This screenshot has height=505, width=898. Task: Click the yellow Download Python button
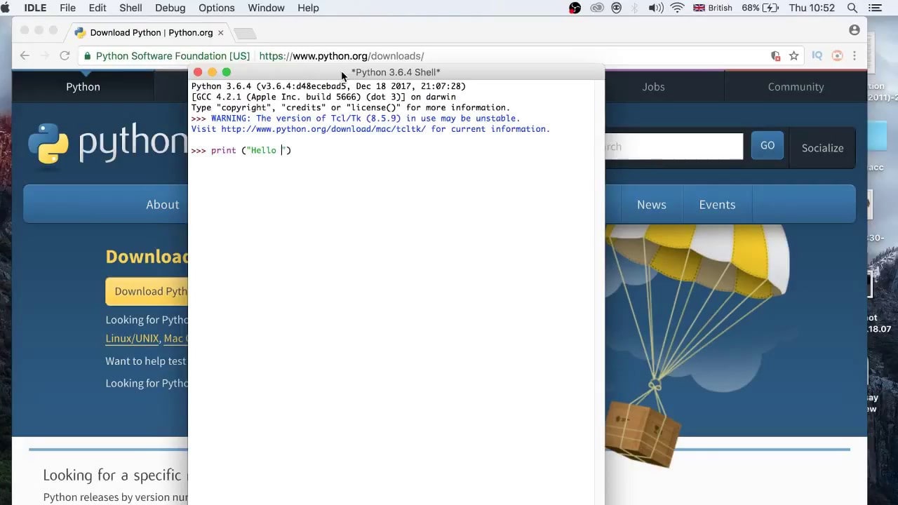tap(147, 291)
